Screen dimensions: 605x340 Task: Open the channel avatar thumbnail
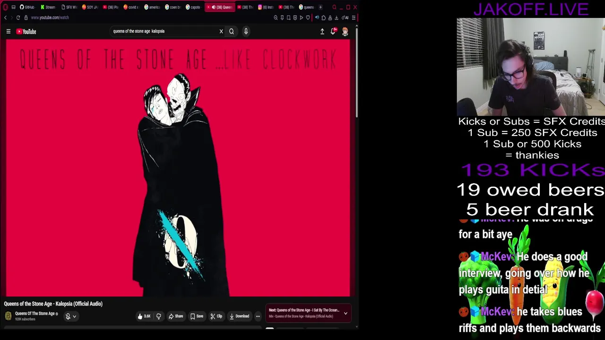[8, 316]
